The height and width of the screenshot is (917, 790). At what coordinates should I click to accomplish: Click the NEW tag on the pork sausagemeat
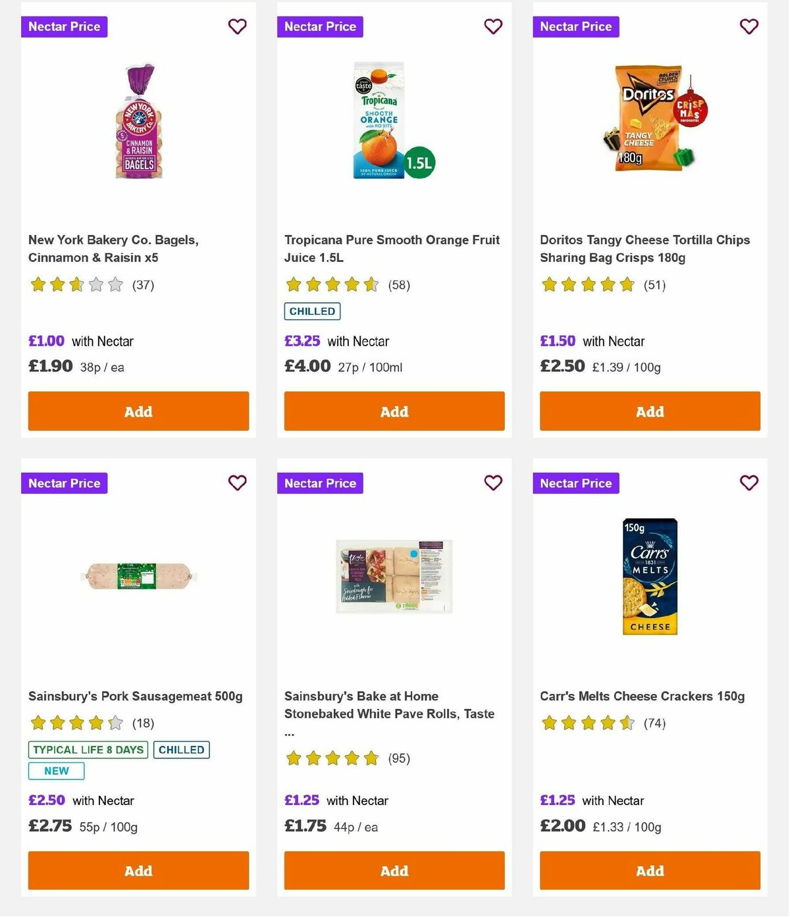coord(55,771)
